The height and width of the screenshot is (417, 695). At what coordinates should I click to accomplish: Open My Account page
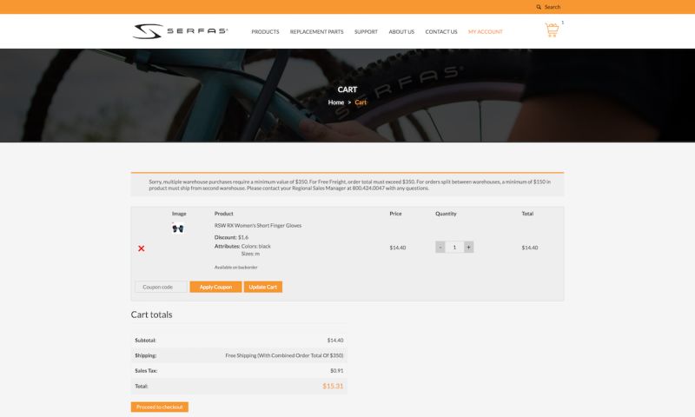click(x=485, y=32)
